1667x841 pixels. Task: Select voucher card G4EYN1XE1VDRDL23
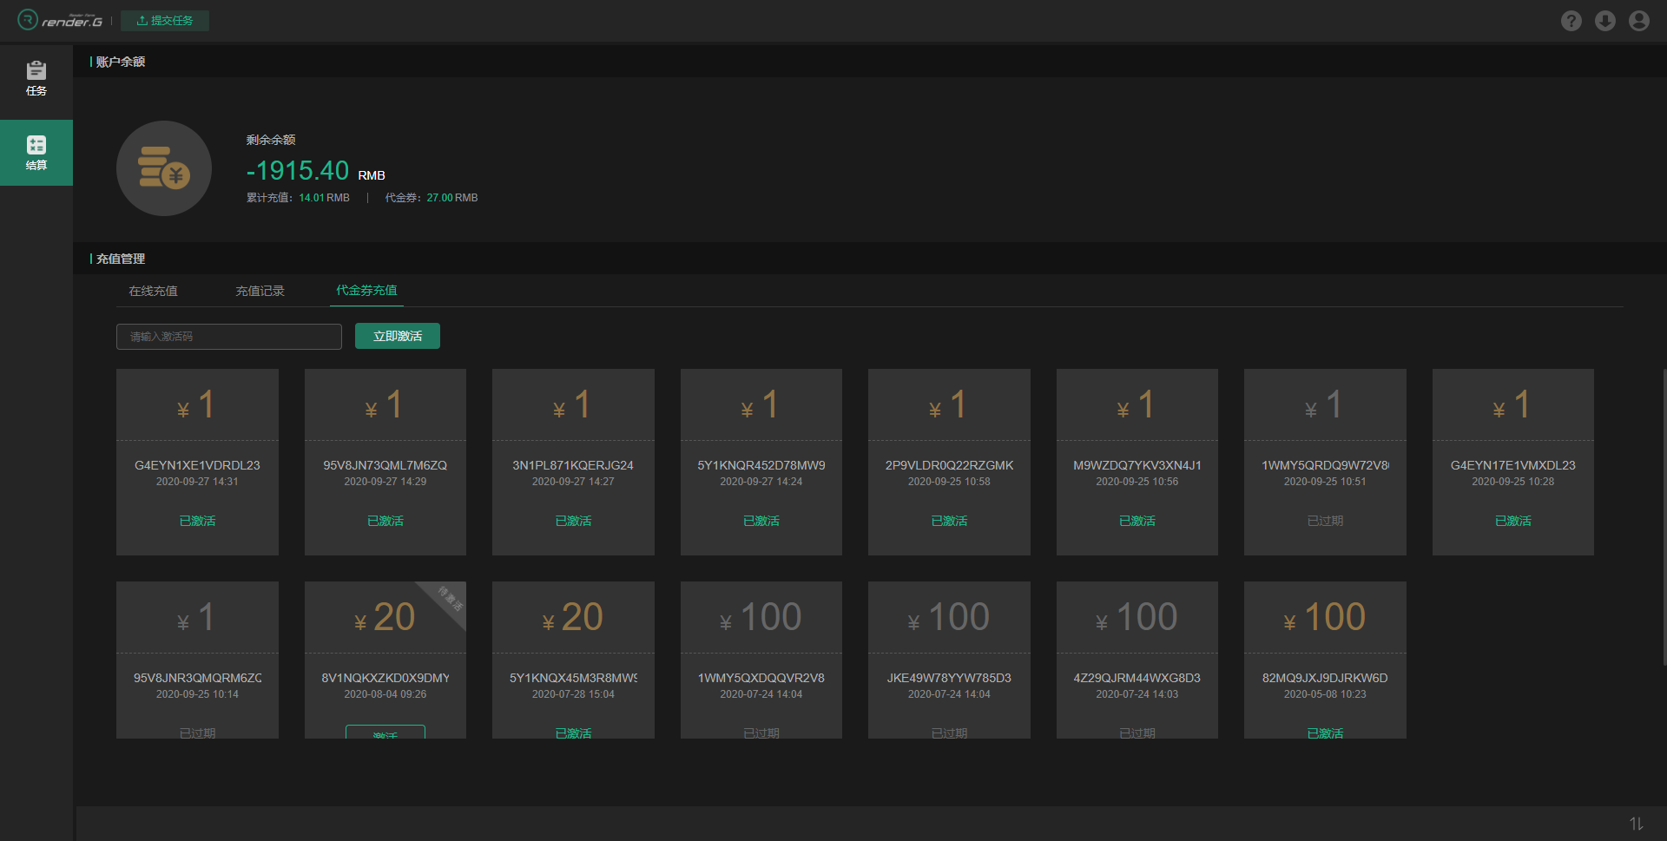(197, 462)
